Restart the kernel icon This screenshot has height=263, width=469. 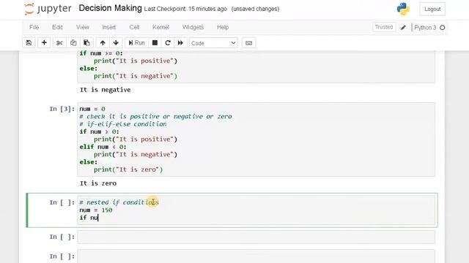tap(168, 43)
